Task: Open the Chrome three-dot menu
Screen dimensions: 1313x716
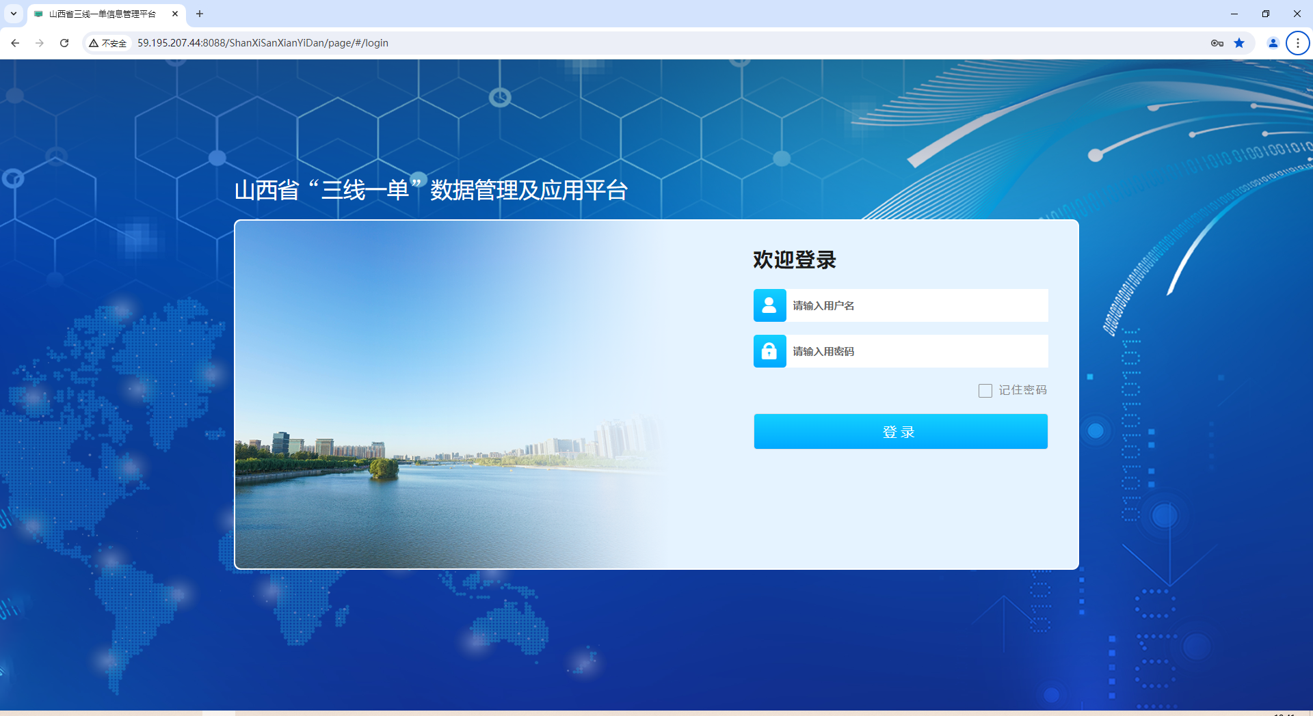Action: (1298, 43)
